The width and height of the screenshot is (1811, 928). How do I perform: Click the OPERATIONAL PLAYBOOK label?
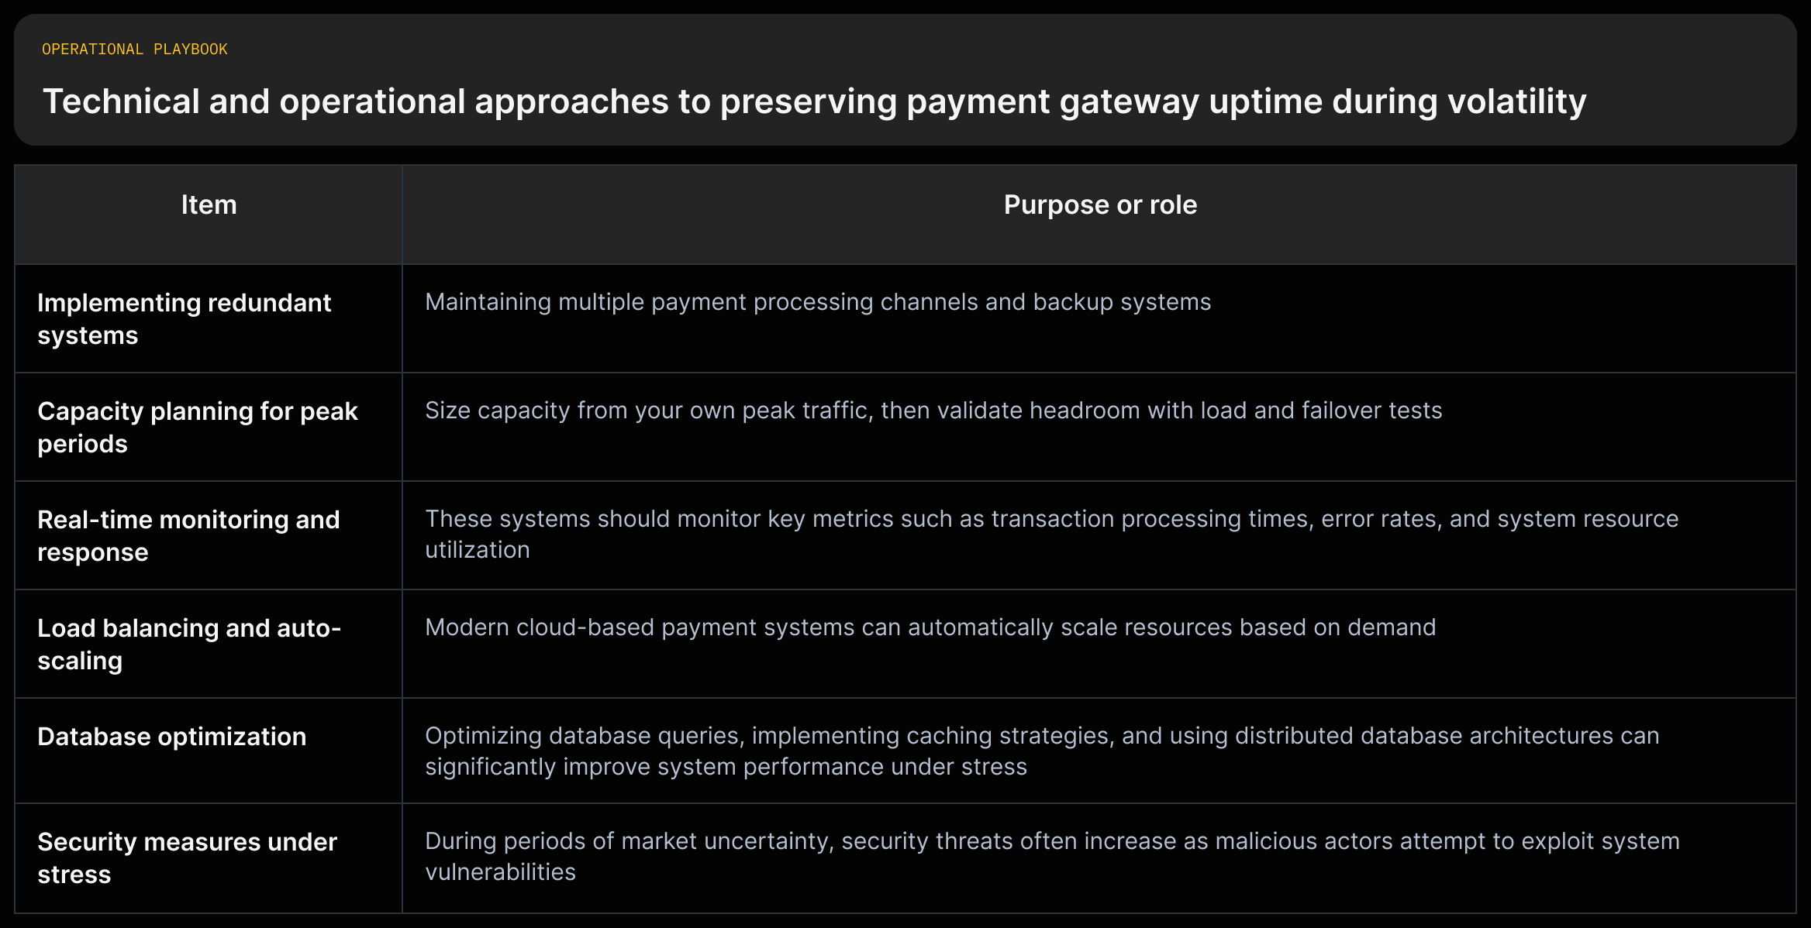coord(135,49)
